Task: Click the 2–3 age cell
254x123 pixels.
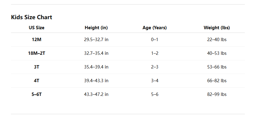Action: coord(155,67)
